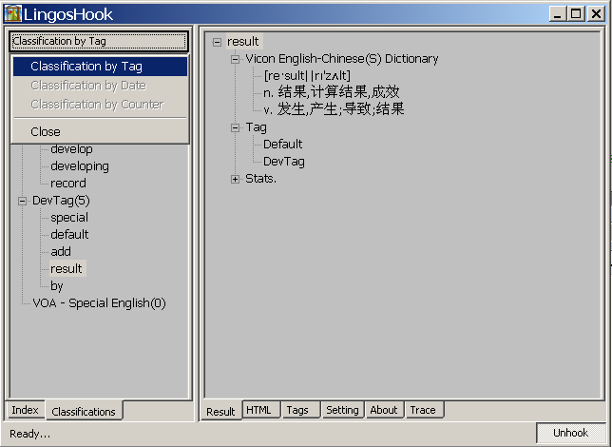Choose Classification by Counter menu entry
The image size is (612, 447).
click(100, 105)
